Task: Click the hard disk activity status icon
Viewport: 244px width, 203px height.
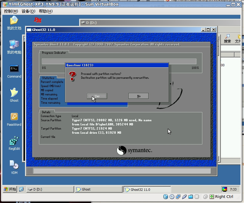Action: click(165, 197)
